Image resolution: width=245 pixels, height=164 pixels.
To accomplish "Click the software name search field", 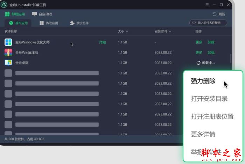I will 208,23.
